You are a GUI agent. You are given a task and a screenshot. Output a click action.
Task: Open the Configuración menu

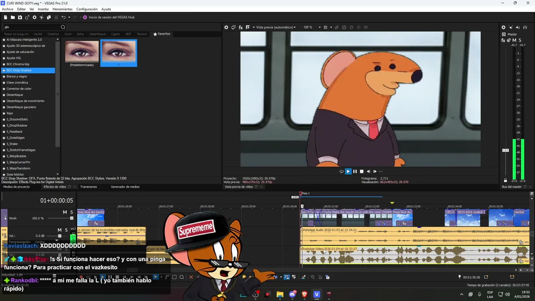[x=87, y=9]
